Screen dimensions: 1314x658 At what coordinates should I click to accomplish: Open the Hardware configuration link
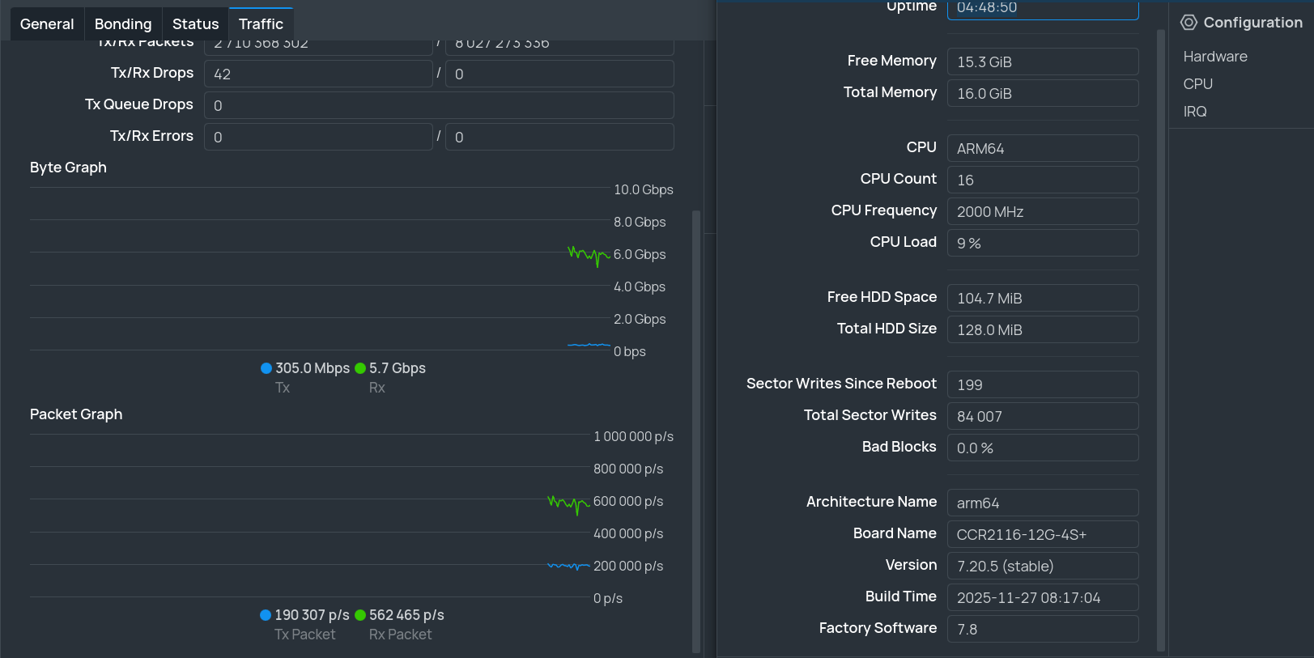pos(1214,57)
